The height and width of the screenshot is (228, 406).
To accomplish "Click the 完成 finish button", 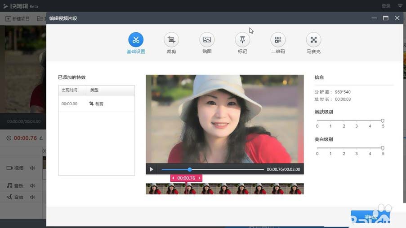I will pos(370,217).
